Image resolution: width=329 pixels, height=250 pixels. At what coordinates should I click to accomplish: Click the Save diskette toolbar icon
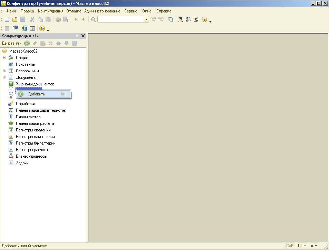(22, 20)
